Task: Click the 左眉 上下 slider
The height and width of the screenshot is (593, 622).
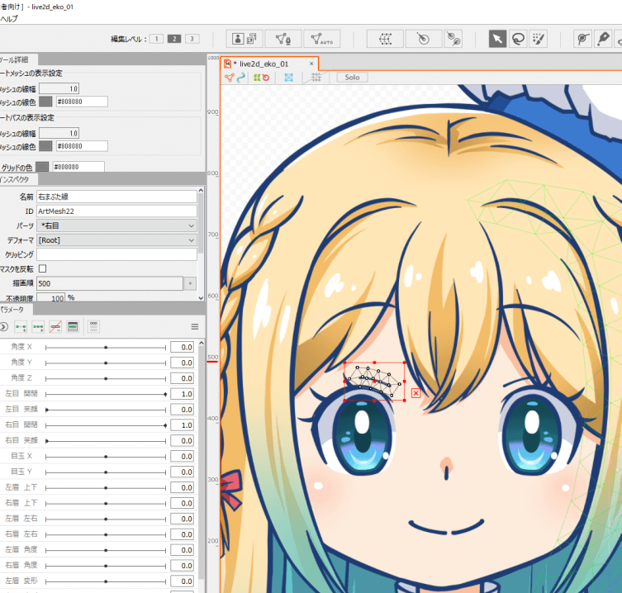Action: [106, 488]
